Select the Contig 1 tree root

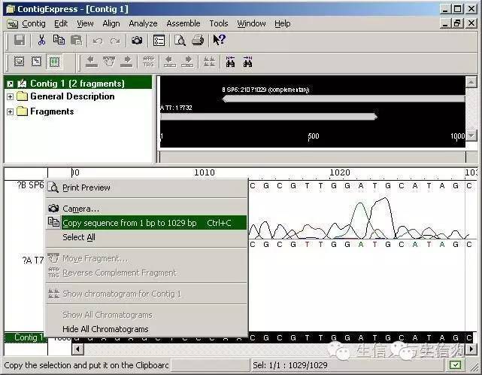coord(77,83)
